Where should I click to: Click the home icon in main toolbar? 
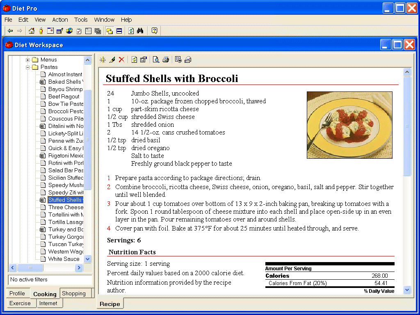(32, 31)
